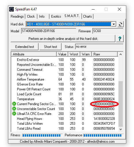The height and width of the screenshot is (147, 134).
Task: Click the Model field
Action: pyautogui.click(x=49, y=31)
